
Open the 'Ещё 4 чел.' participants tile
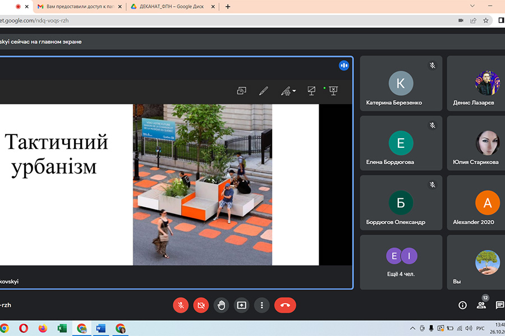click(x=401, y=262)
